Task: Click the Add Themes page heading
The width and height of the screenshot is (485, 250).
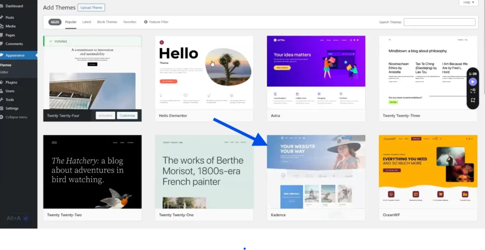Action: coord(59,8)
